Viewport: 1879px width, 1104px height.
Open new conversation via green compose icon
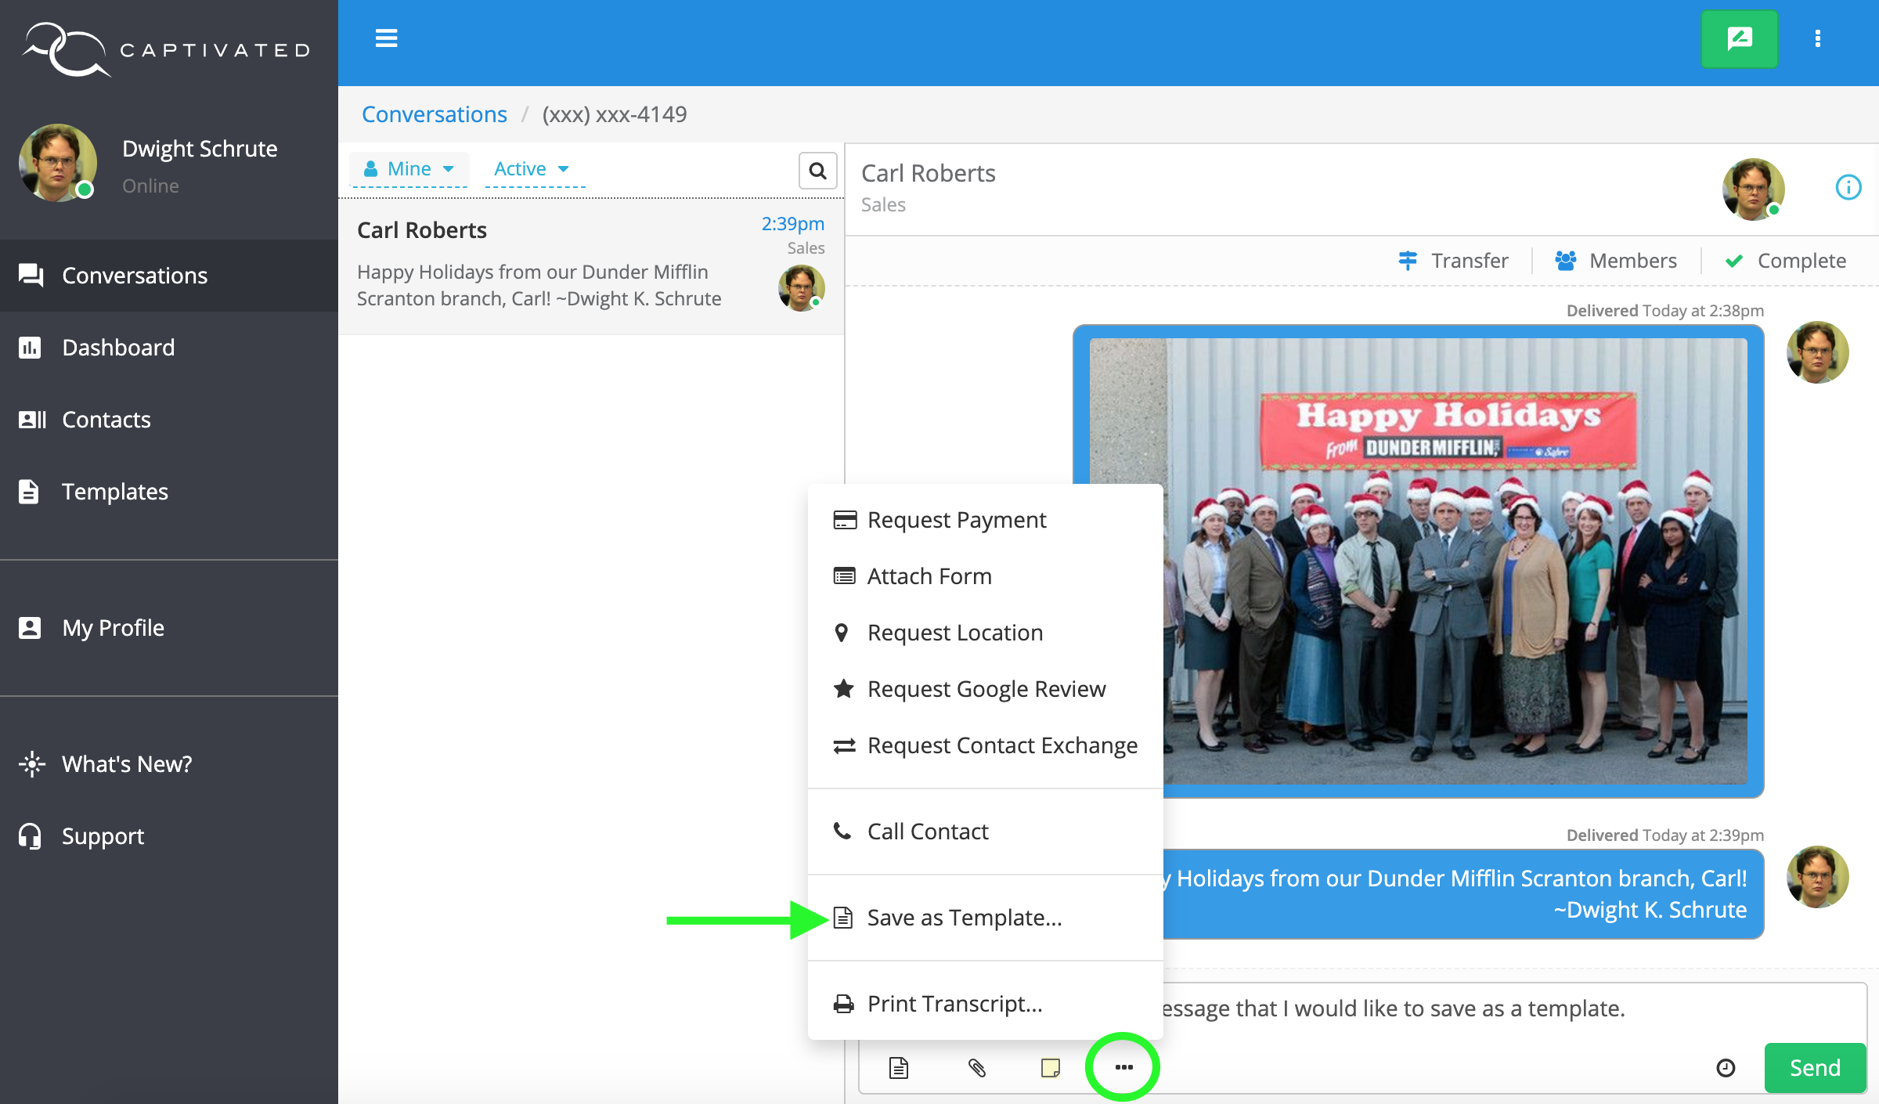(1739, 39)
